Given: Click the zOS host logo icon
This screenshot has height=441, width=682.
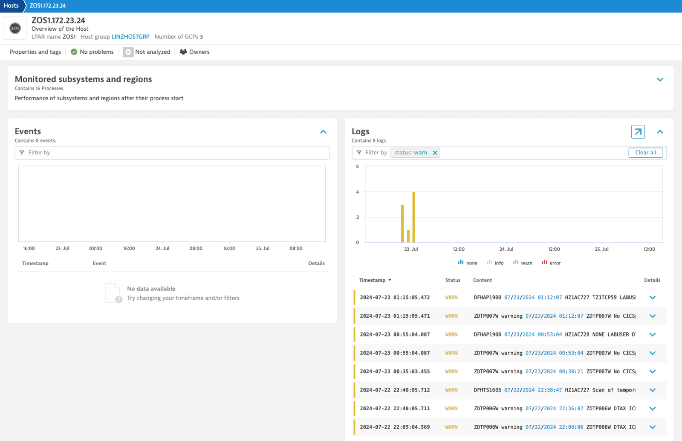Looking at the screenshot, I should [14, 28].
